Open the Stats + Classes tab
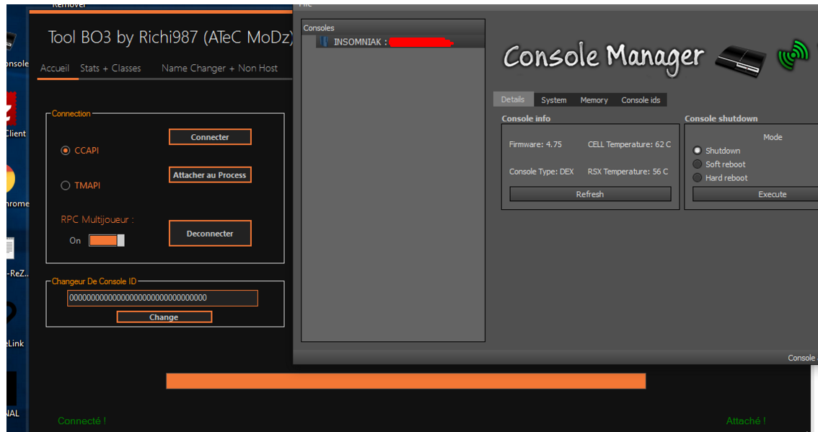The height and width of the screenshot is (432, 818). coord(110,68)
